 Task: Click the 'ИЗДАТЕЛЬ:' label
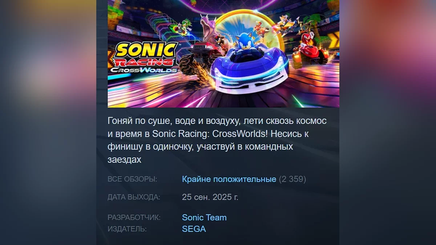tap(127, 229)
